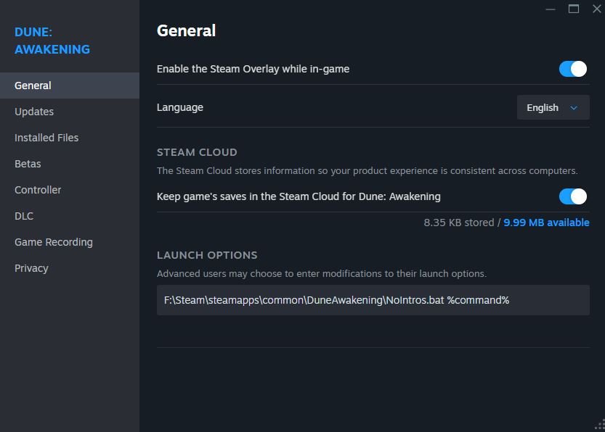
Task: Minimize the properties window
Action: coord(551,9)
